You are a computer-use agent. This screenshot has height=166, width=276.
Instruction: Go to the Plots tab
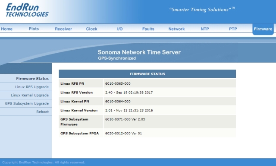coord(34,29)
